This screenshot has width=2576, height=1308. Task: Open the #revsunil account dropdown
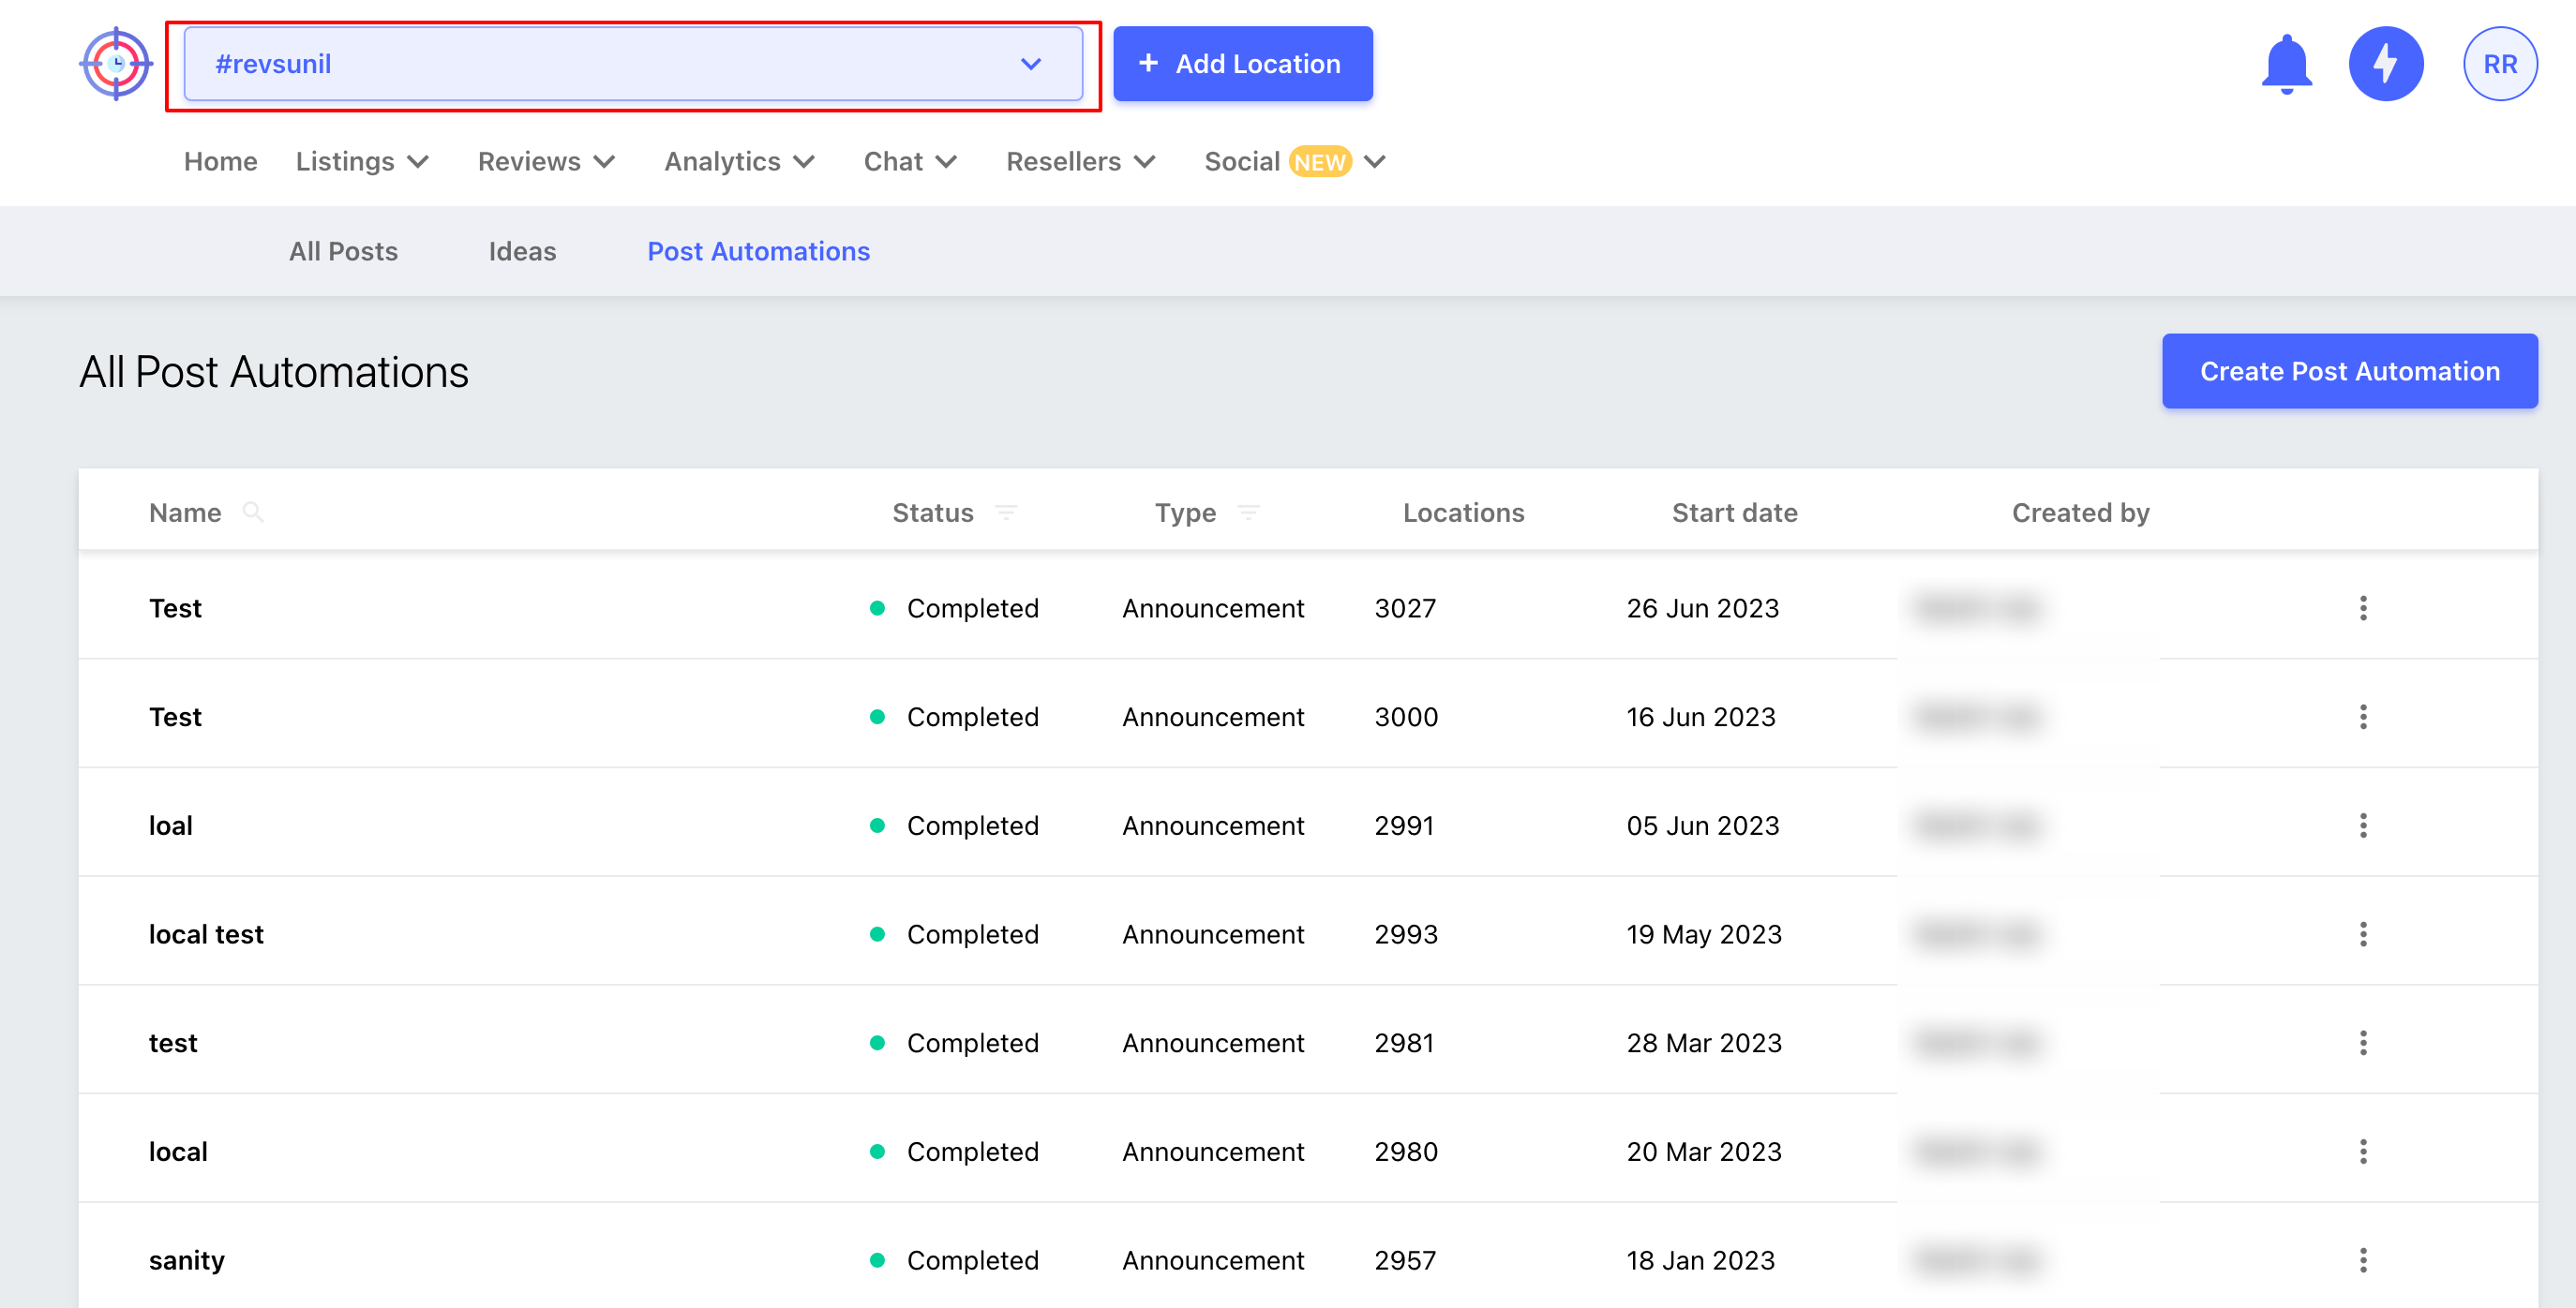pos(632,64)
